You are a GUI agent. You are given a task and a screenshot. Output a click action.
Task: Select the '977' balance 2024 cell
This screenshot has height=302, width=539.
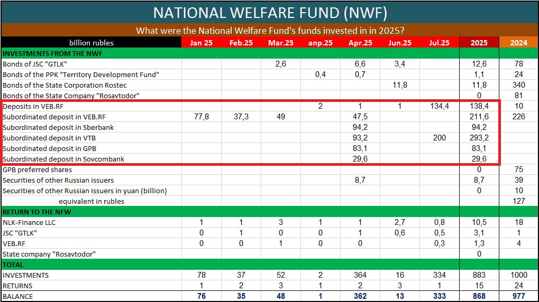(519, 296)
